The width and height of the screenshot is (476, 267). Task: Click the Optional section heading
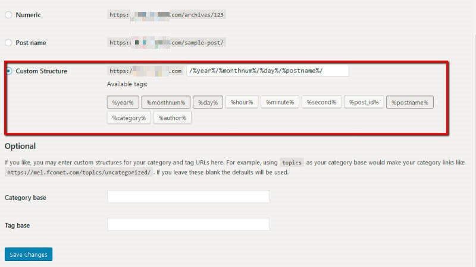click(x=20, y=146)
